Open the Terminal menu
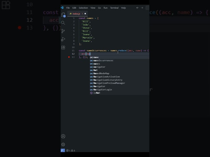This screenshot has width=210, height=157. pyautogui.click(x=114, y=8)
